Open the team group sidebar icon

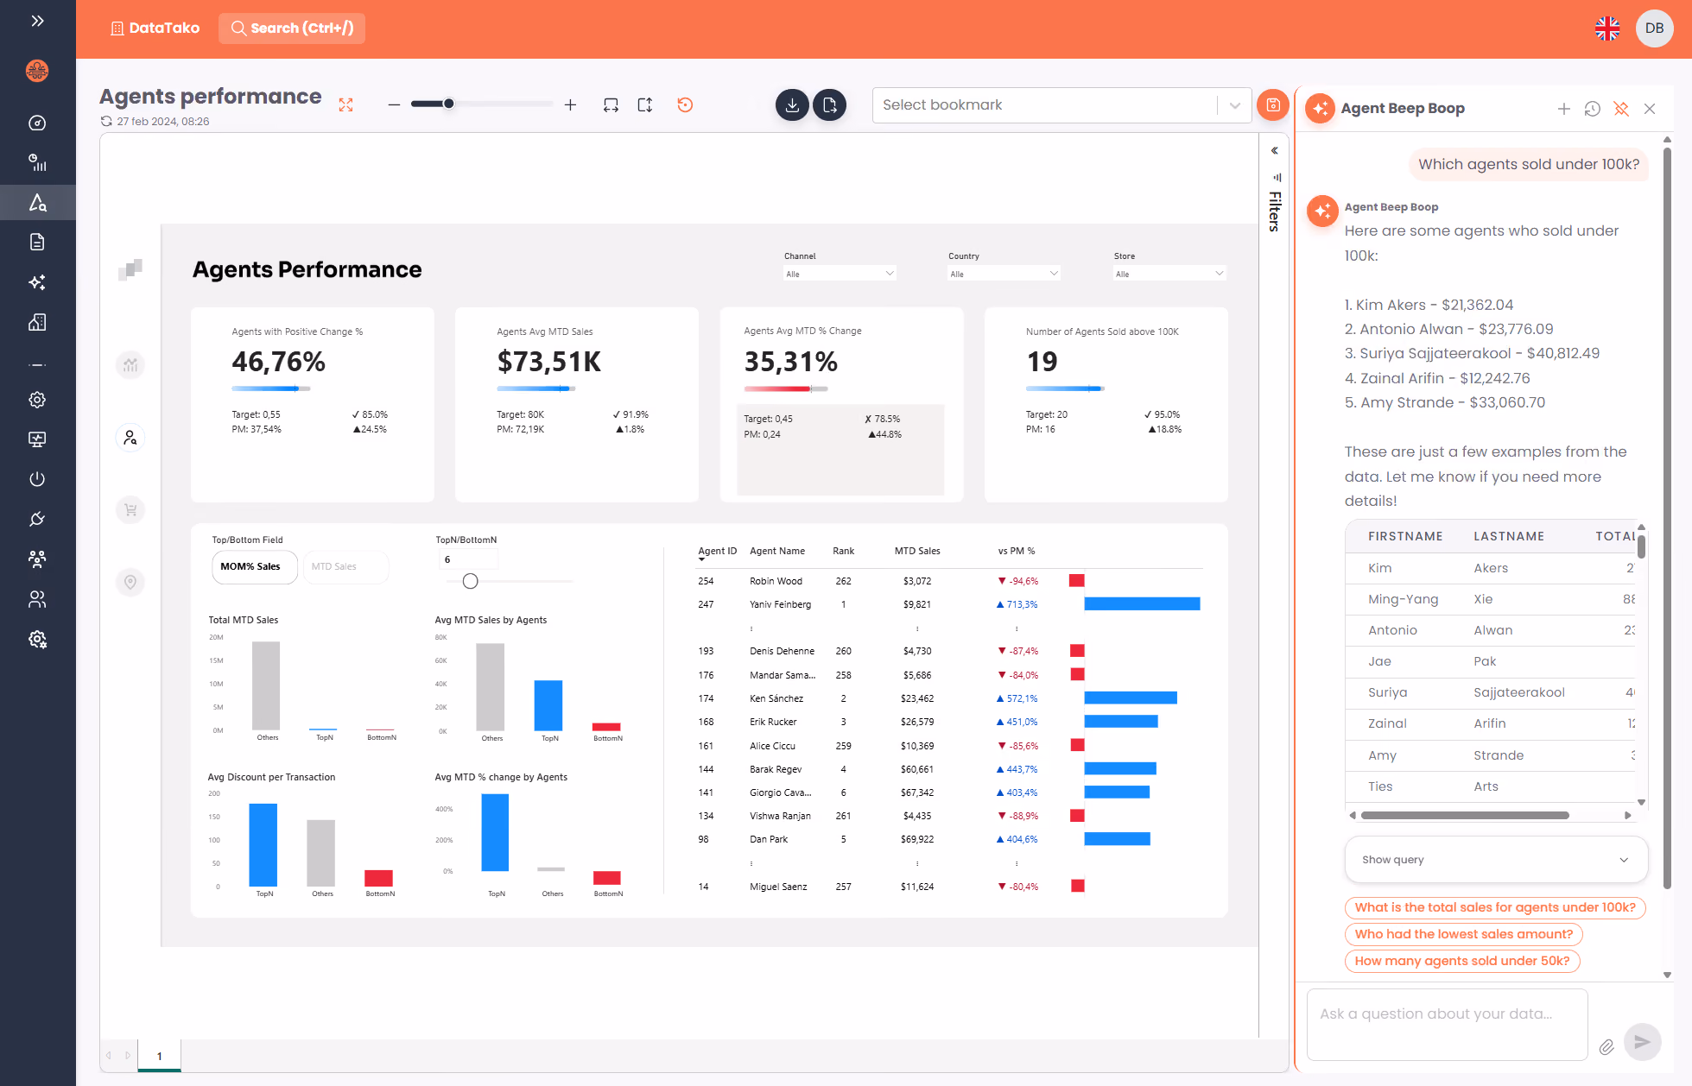37,559
